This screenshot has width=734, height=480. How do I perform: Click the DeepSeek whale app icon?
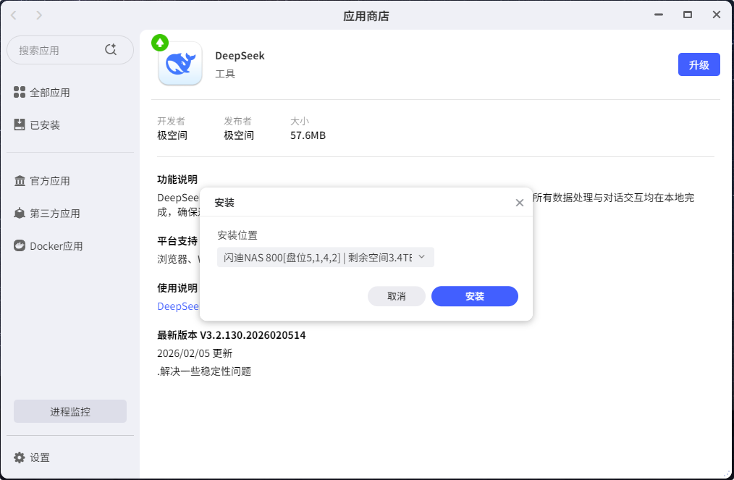click(180, 63)
